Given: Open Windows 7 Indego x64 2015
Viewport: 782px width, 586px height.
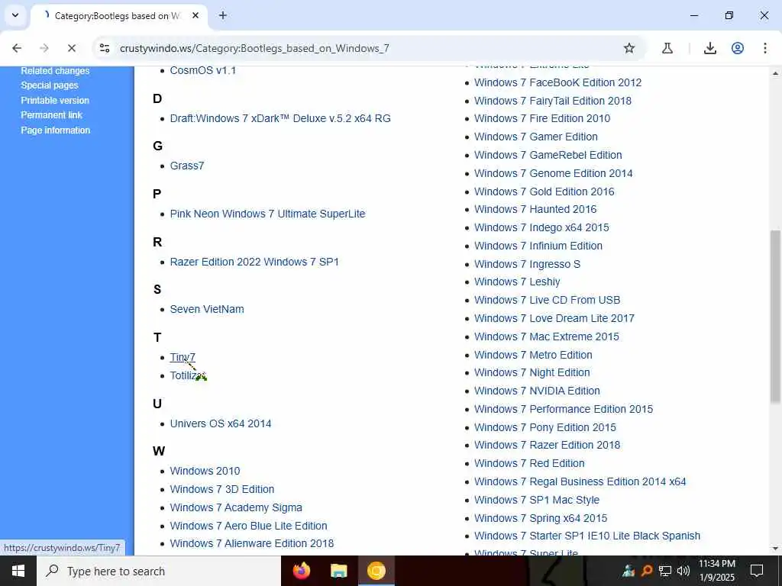Looking at the screenshot, I should [541, 227].
